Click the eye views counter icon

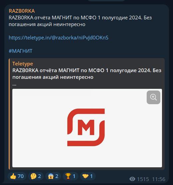[x=132, y=179]
